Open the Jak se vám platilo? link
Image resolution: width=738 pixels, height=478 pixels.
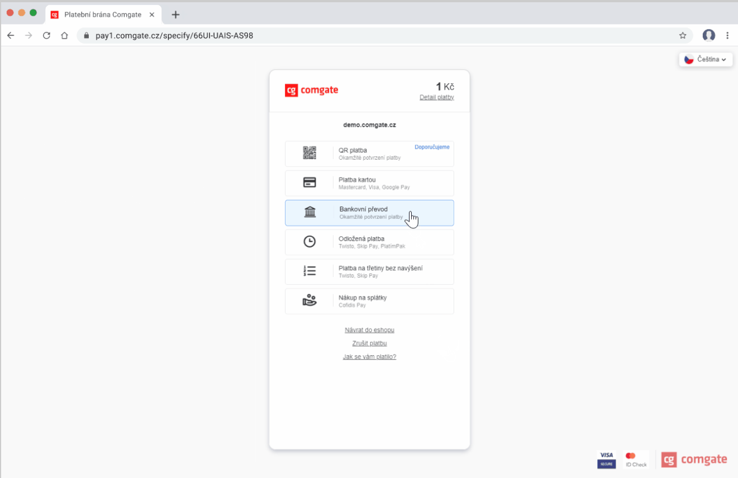click(x=369, y=357)
